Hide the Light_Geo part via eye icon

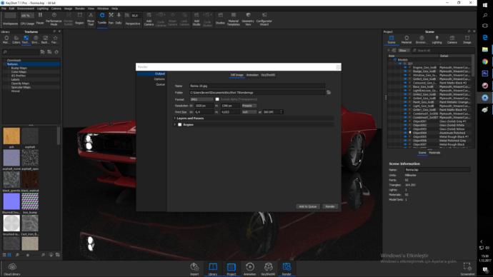(405, 106)
